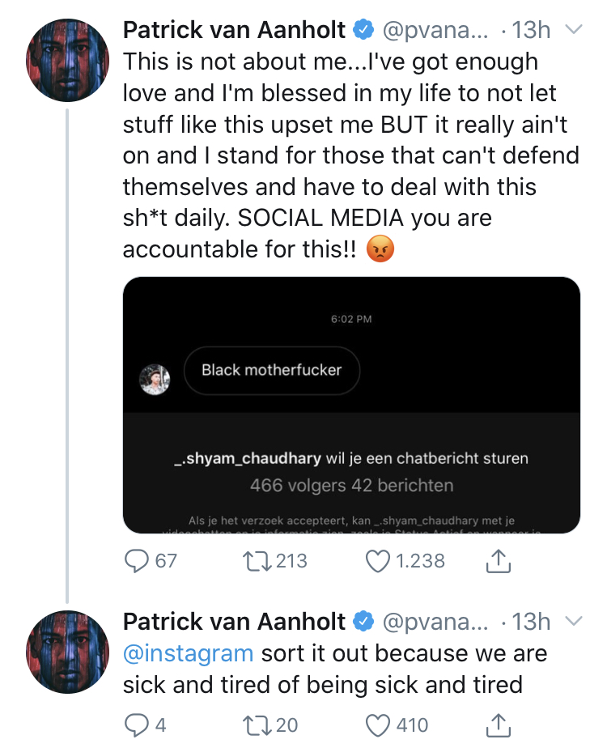607x748 pixels.
Task: Reply to the first tweet with 67 replies
Action: click(x=138, y=560)
